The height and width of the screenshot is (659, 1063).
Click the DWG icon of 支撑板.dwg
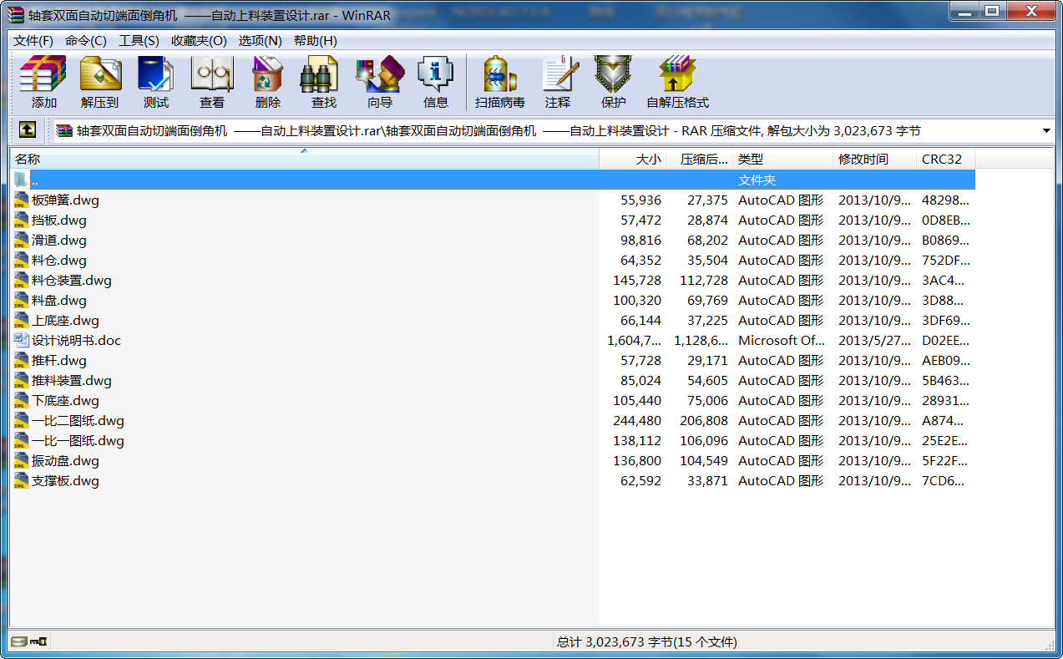[22, 480]
